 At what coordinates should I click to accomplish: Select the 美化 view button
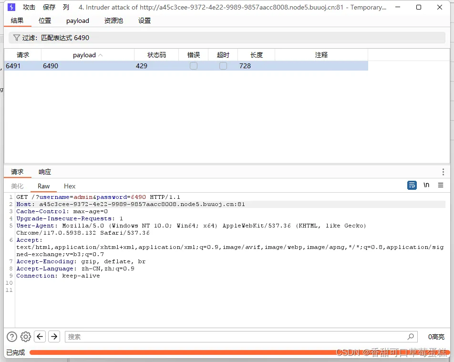tap(17, 186)
